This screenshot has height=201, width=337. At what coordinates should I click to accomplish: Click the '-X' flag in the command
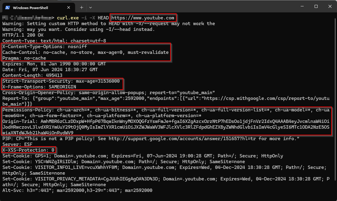pos(92,18)
